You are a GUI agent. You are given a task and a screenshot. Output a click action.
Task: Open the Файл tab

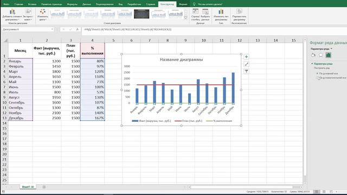click(x=6, y=4)
